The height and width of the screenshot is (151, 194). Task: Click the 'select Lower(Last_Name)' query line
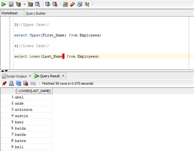(56, 56)
